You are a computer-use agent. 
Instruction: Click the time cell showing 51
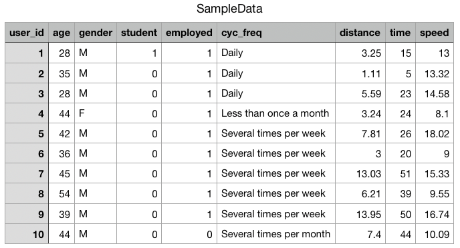coord(400,173)
